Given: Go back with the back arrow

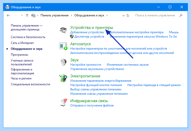Looking at the screenshot, I should [8, 15].
